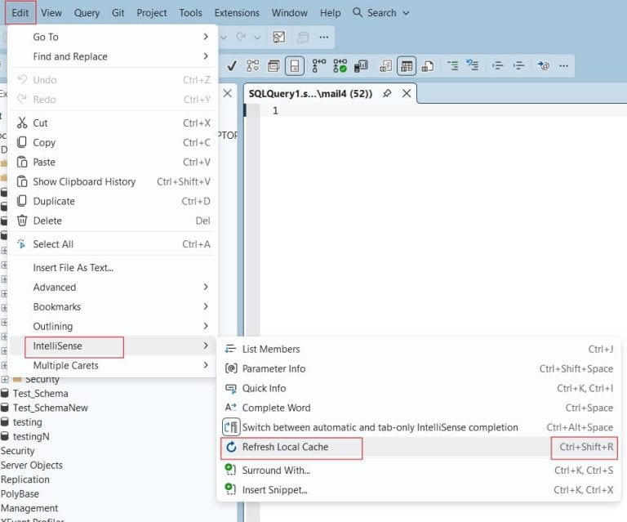Toggle Results to Grid button
This screenshot has height=522, width=627.
point(407,65)
